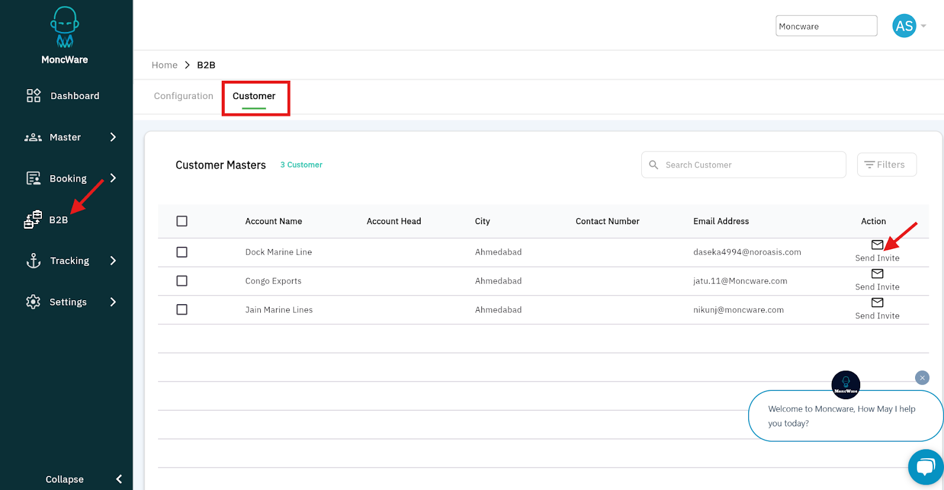Click the AS user avatar

(904, 26)
